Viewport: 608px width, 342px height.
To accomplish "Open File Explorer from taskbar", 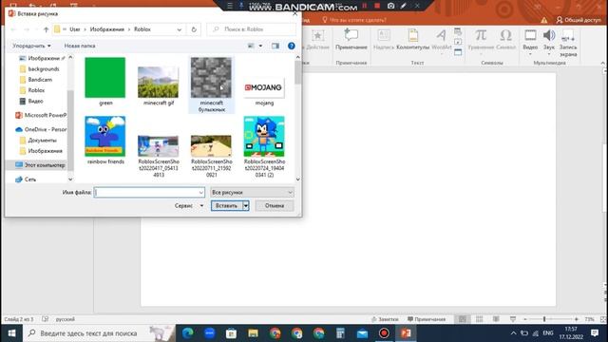I will pos(254,333).
